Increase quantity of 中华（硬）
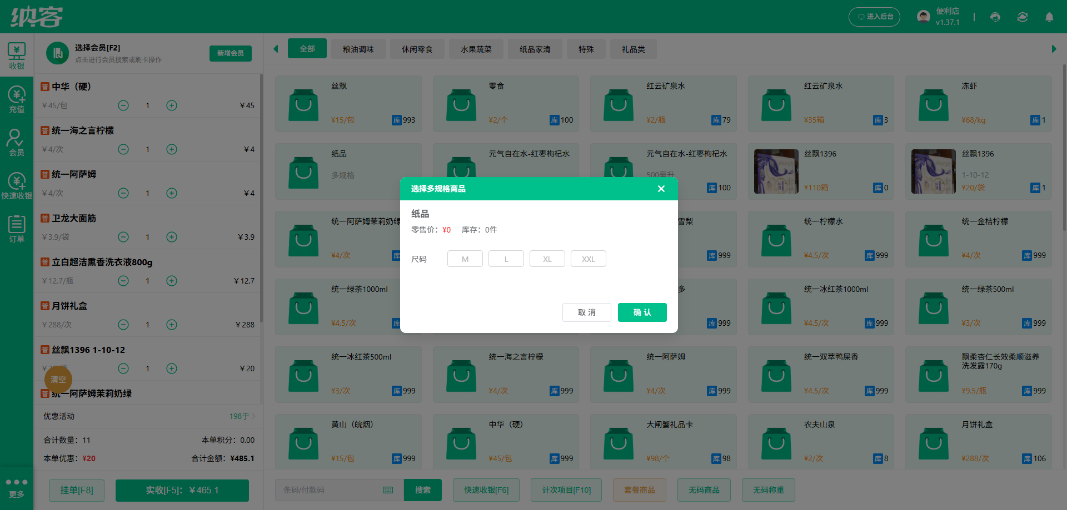1067x510 pixels. (172, 105)
